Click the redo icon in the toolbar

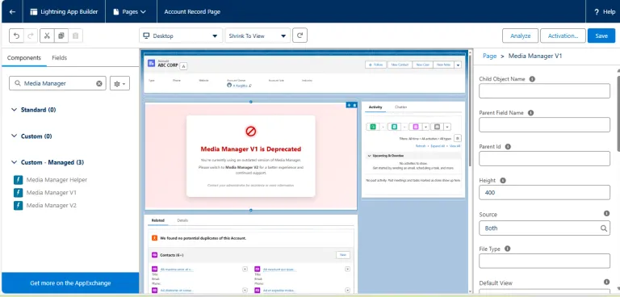pos(31,36)
